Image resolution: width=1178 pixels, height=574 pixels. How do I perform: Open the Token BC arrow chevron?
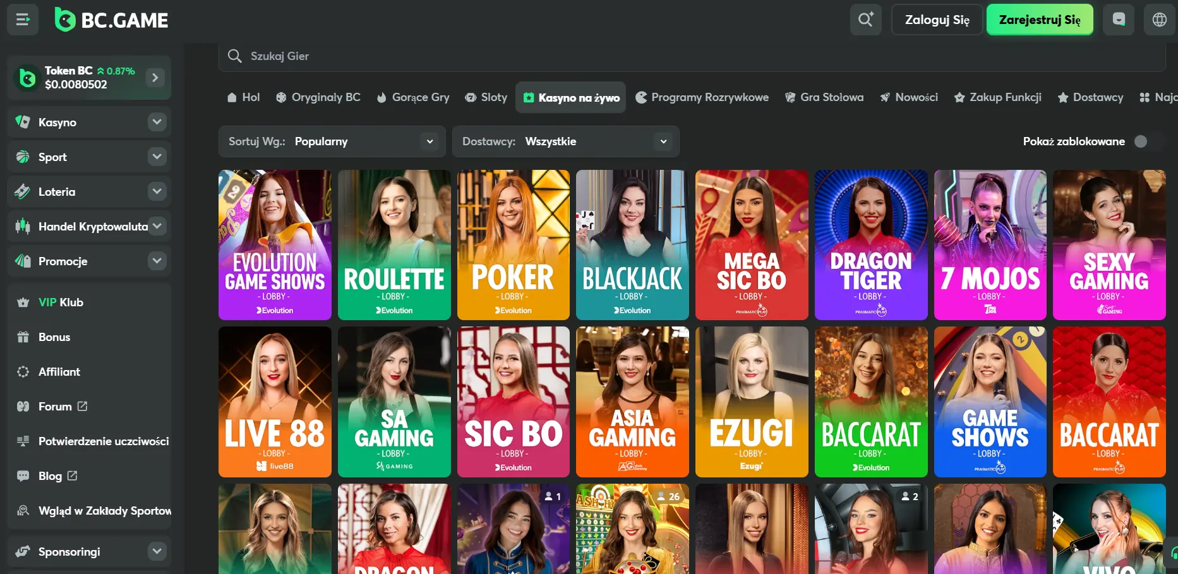pos(155,78)
